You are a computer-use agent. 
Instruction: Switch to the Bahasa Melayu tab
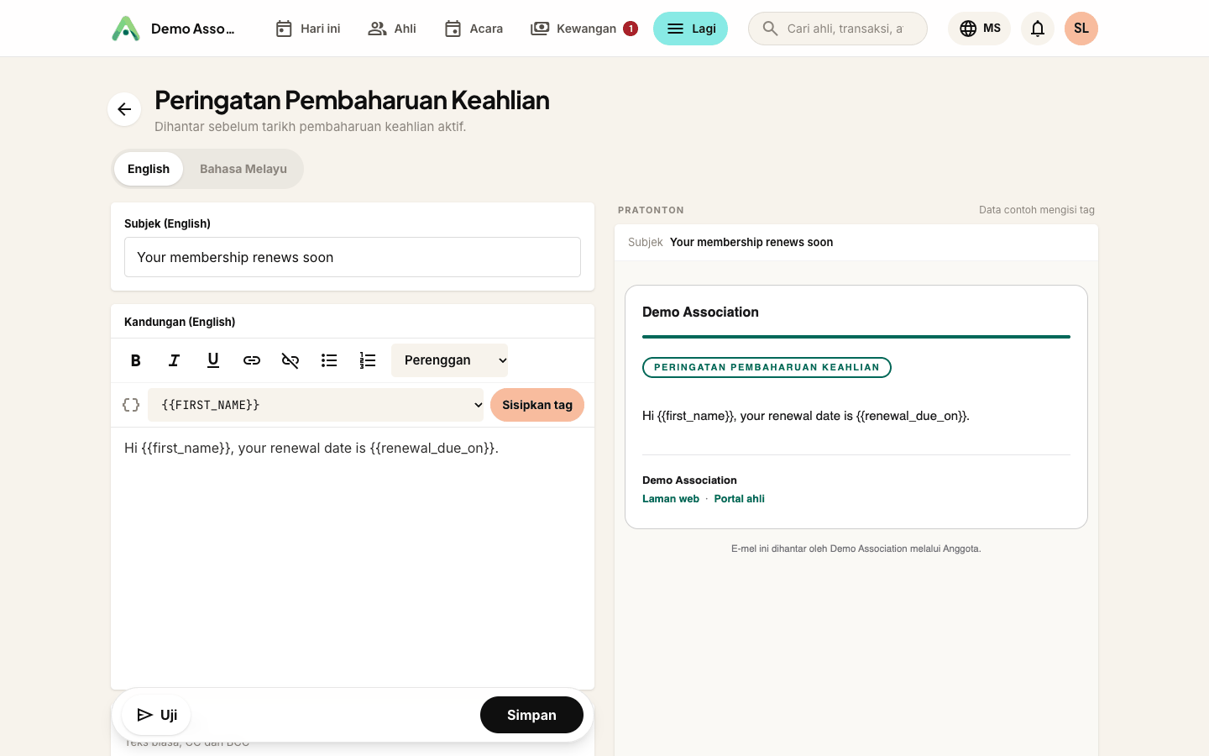click(243, 169)
